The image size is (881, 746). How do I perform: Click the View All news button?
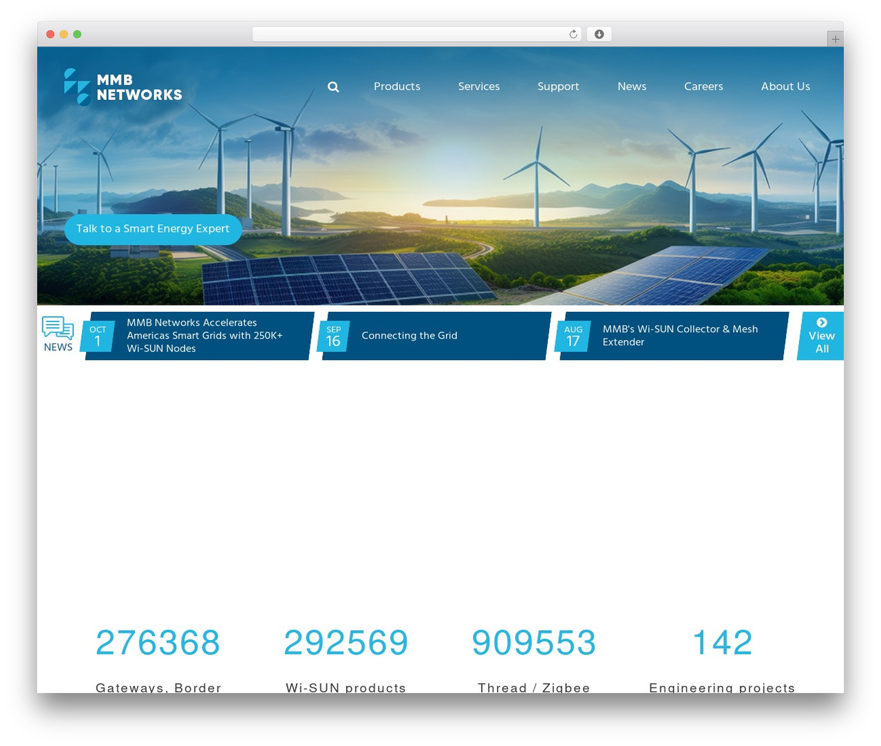[820, 336]
